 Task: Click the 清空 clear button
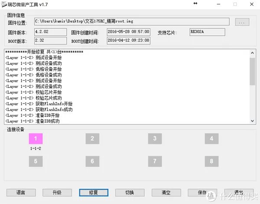click(166, 193)
